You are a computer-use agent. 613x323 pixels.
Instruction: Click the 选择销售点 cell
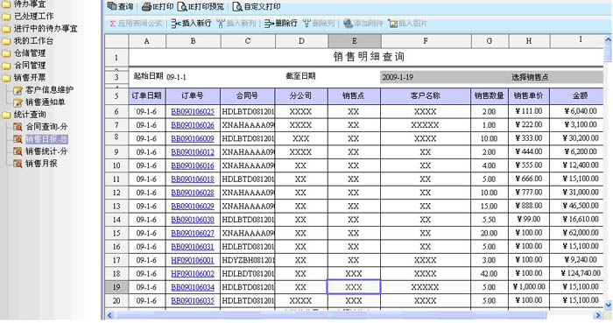tap(530, 77)
